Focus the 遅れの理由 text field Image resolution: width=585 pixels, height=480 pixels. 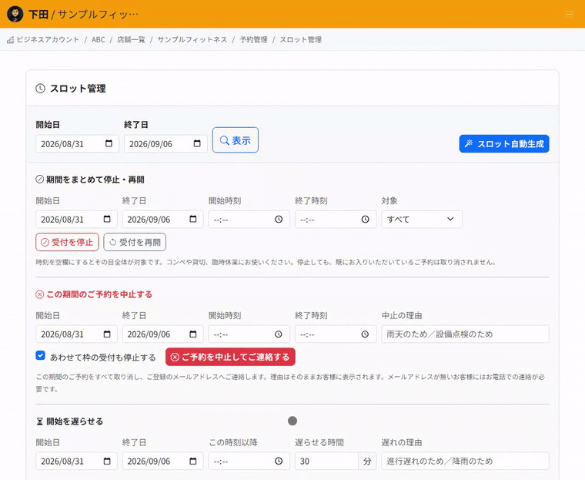(465, 461)
